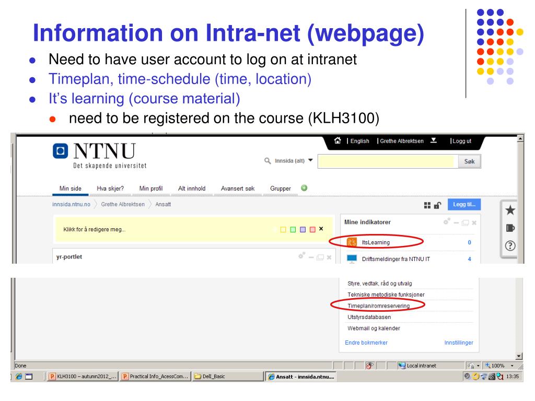This screenshot has height=401, width=535.
Task: Switch language to English
Action: coord(359,141)
